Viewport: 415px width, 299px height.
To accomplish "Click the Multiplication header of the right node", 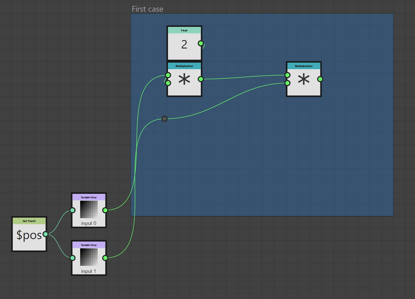I will (x=304, y=66).
